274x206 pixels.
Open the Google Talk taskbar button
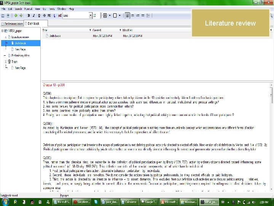pyautogui.click(x=149, y=202)
